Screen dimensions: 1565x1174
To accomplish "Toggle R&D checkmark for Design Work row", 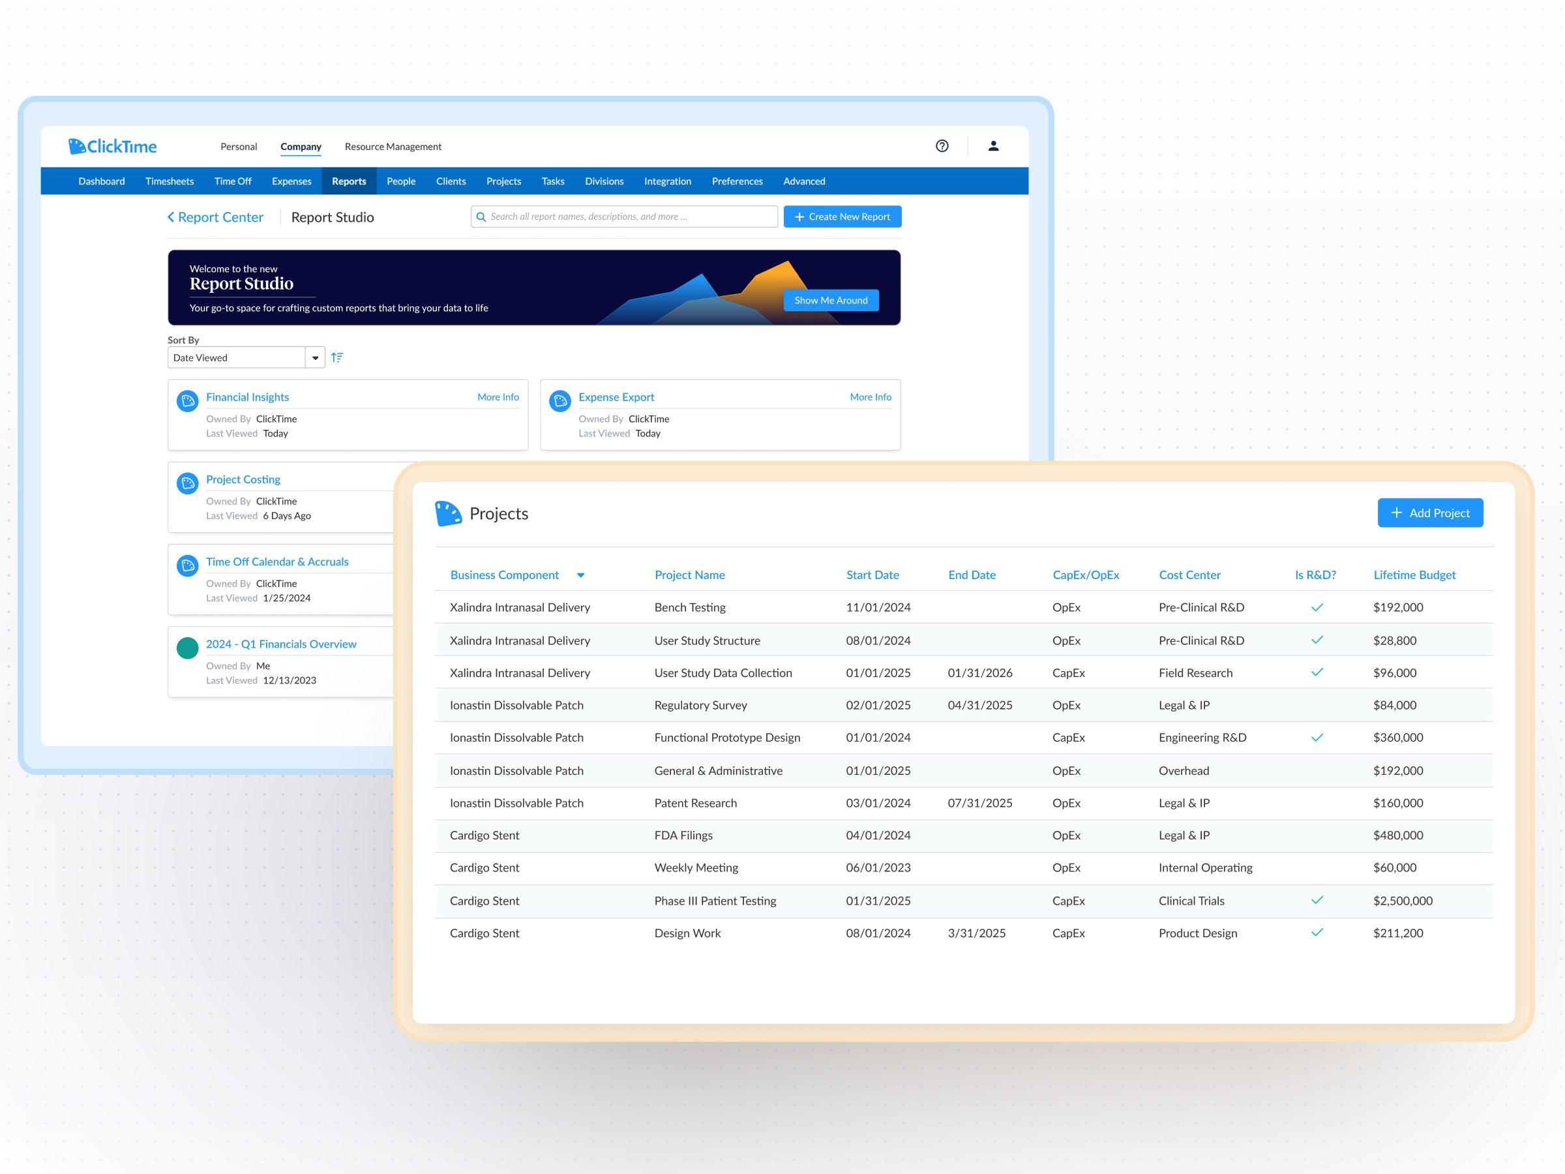I will click(x=1317, y=933).
